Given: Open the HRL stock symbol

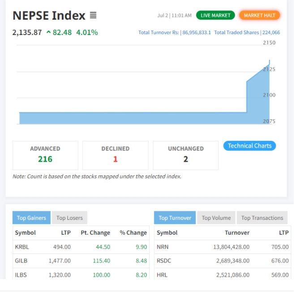Looking at the screenshot, I should pyautogui.click(x=162, y=275).
